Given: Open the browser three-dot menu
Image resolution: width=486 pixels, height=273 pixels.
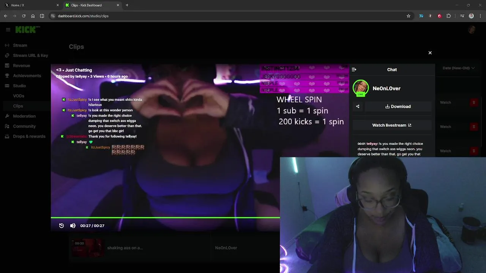Looking at the screenshot, I should point(480,16).
